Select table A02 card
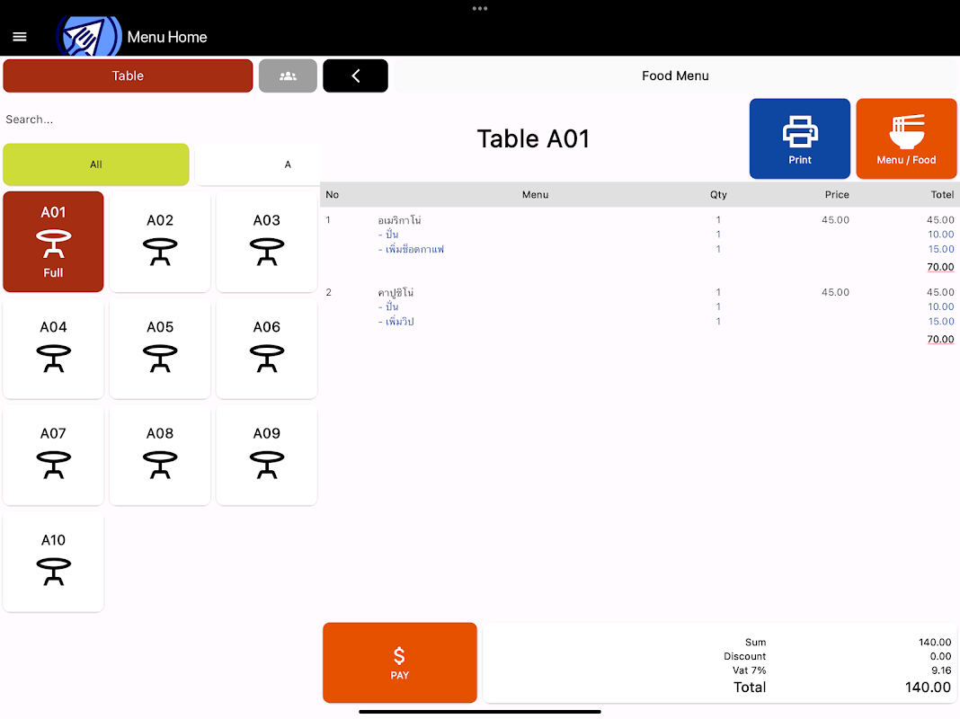Image resolution: width=960 pixels, height=719 pixels. 160,242
